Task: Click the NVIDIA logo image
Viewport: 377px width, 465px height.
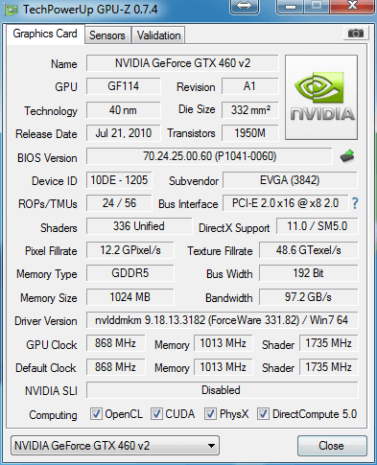Action: click(321, 97)
